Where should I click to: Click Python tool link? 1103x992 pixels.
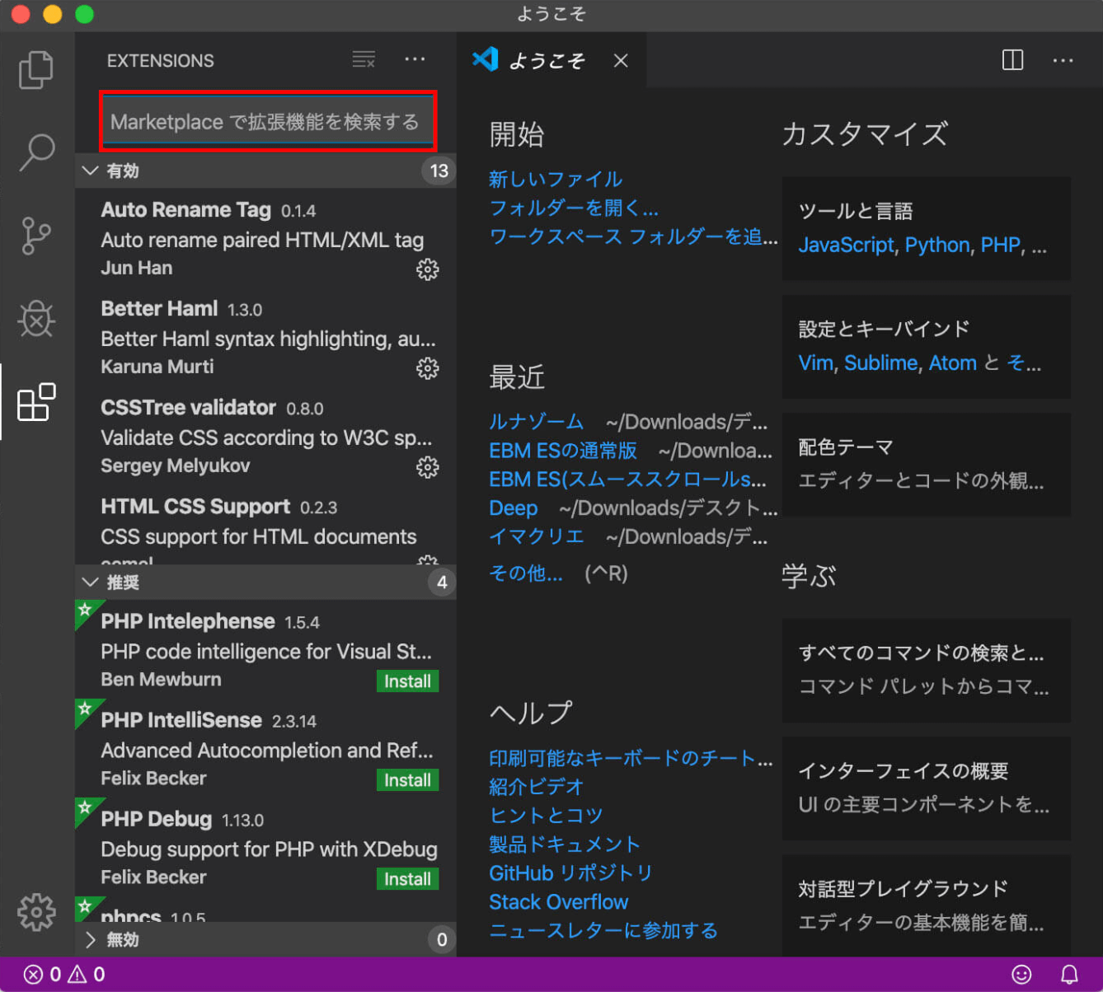pyautogui.click(x=937, y=246)
